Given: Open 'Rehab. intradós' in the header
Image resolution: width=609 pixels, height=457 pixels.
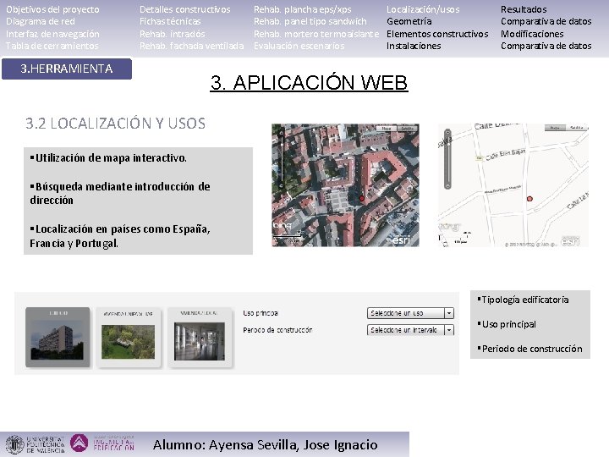Looking at the screenshot, I should 173,34.
